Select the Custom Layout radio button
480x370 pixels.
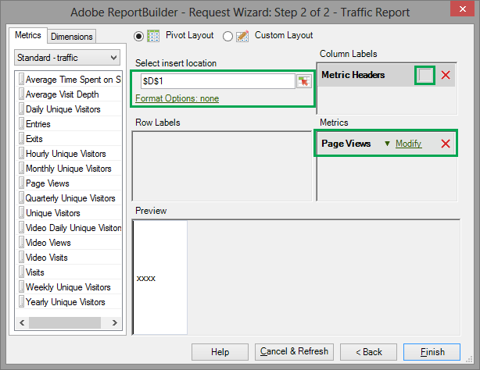coord(227,37)
